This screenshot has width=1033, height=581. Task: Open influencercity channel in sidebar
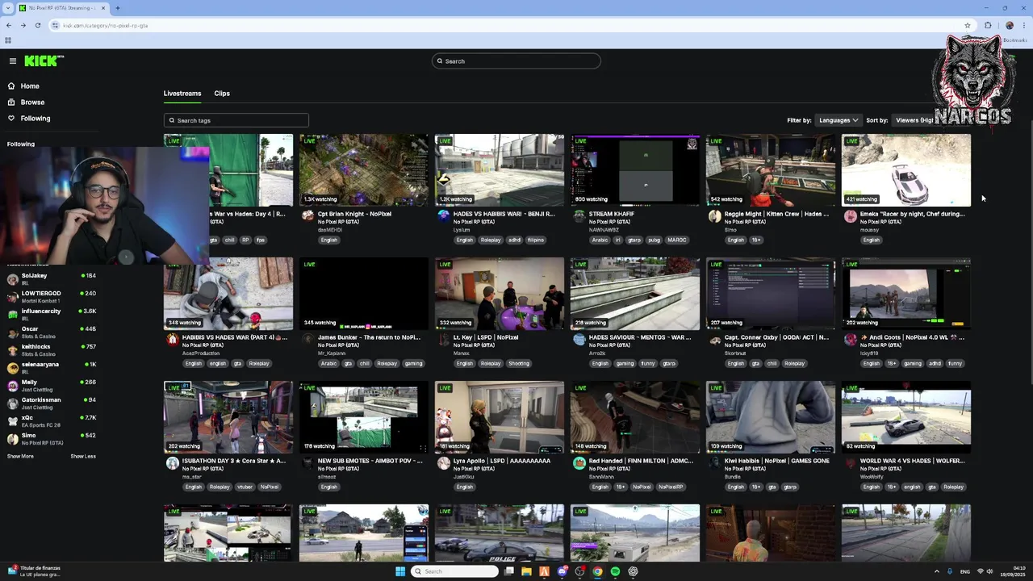coord(50,315)
